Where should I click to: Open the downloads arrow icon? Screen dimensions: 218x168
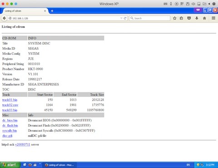[197, 18]
